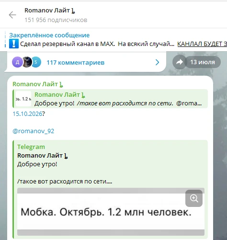The width and height of the screenshot is (227, 240).
Task: Expand comments via the chevron arrow
Action: pos(157,62)
